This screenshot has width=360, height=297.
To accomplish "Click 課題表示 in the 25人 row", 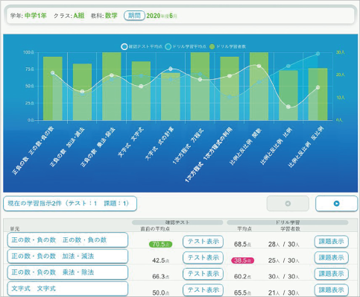I will coord(332,257).
